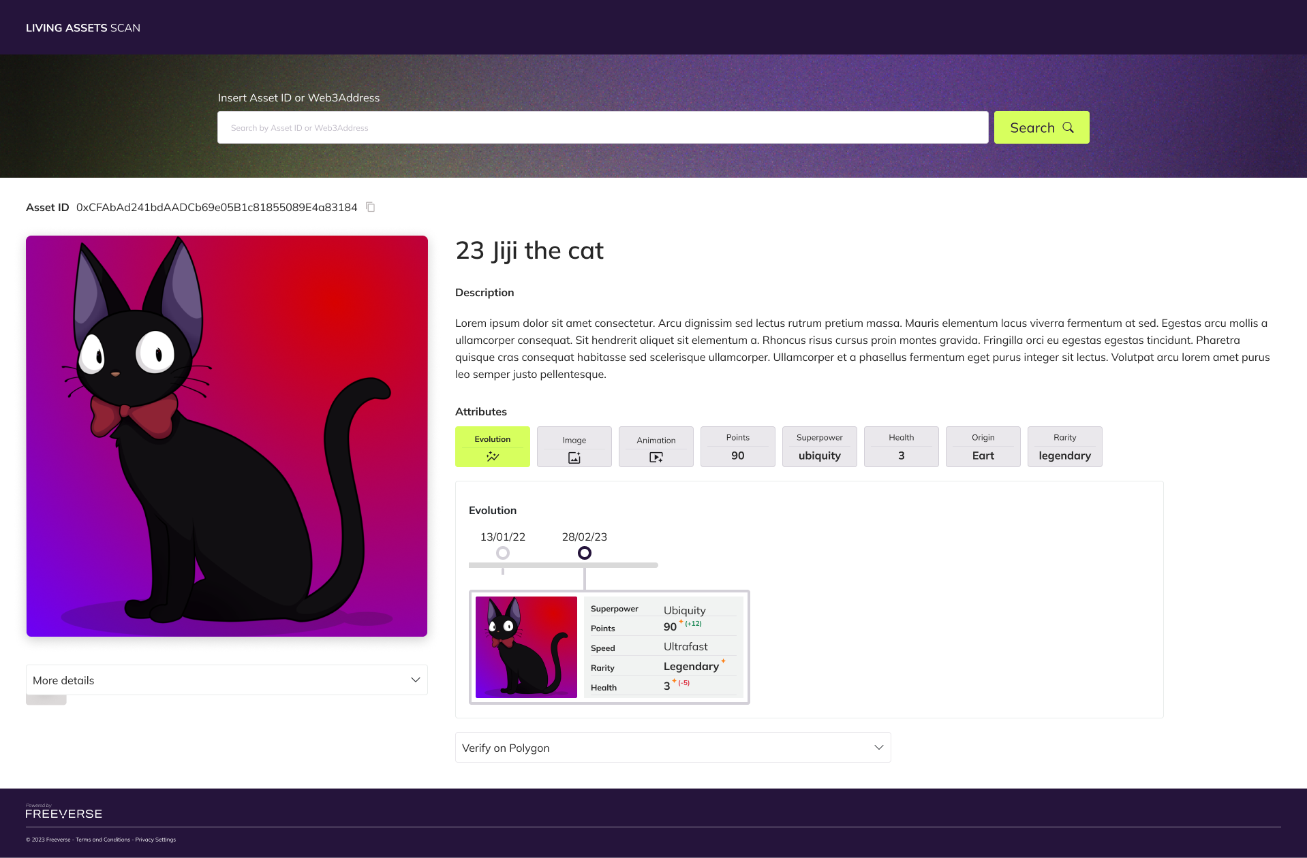
Task: Click the Points 90 (+12) value in card
Action: (682, 626)
